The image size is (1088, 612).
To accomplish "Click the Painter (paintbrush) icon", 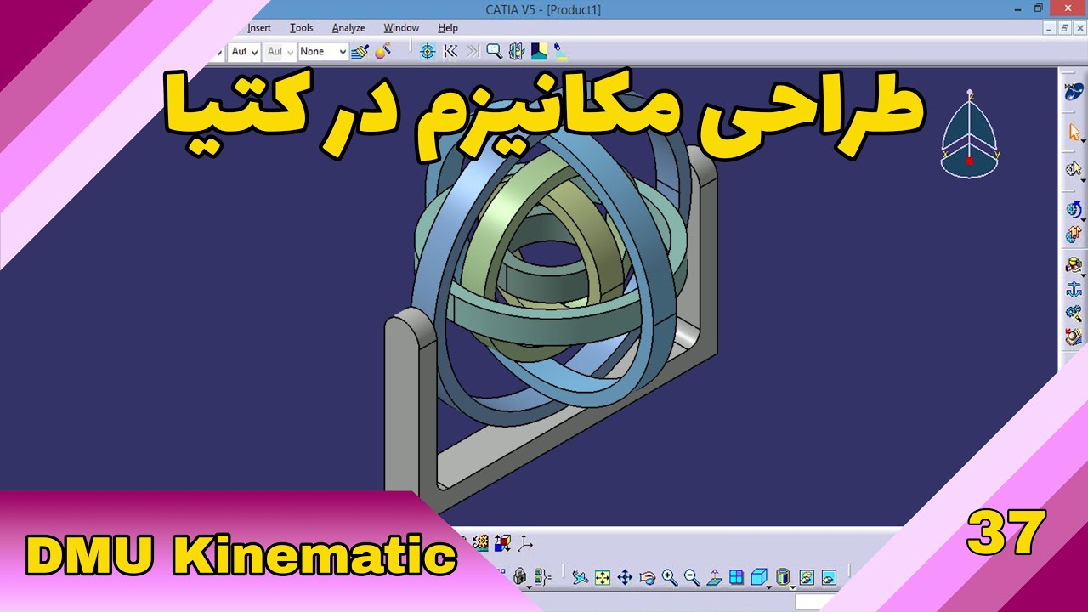I will pyautogui.click(x=360, y=52).
